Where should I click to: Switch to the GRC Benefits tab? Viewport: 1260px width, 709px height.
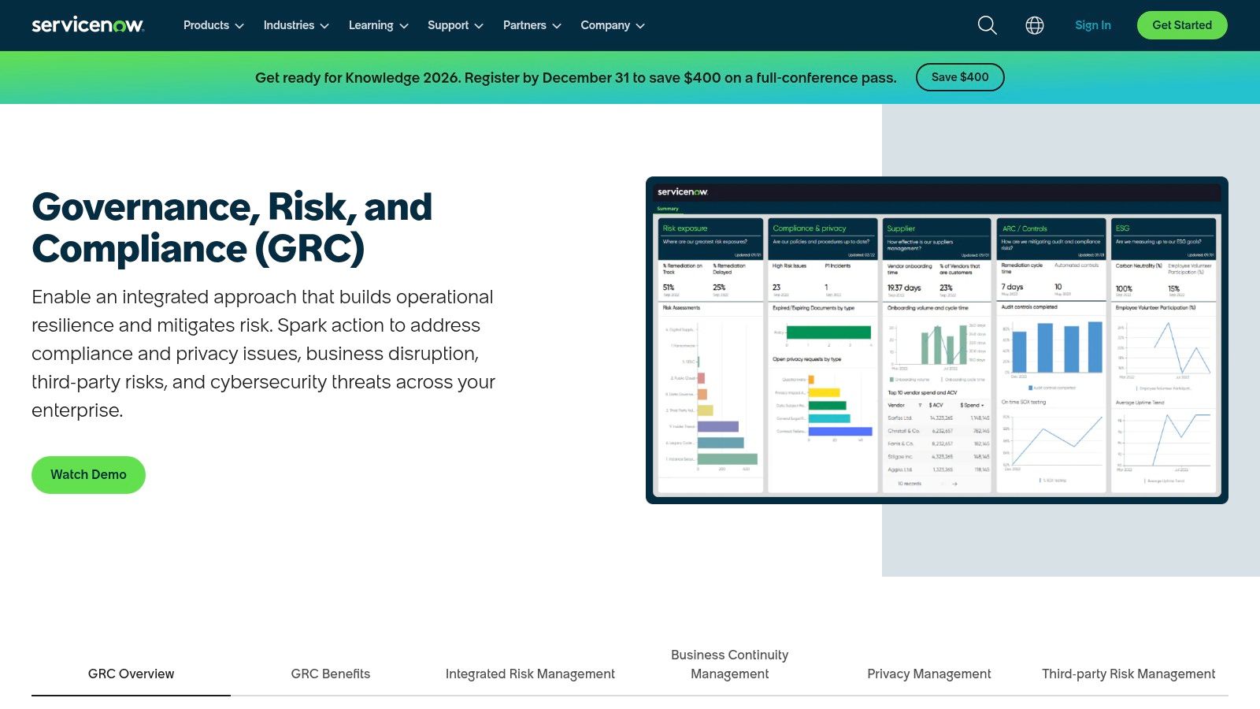tap(331, 674)
